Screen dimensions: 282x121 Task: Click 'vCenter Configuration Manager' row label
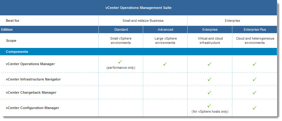(x=33, y=108)
